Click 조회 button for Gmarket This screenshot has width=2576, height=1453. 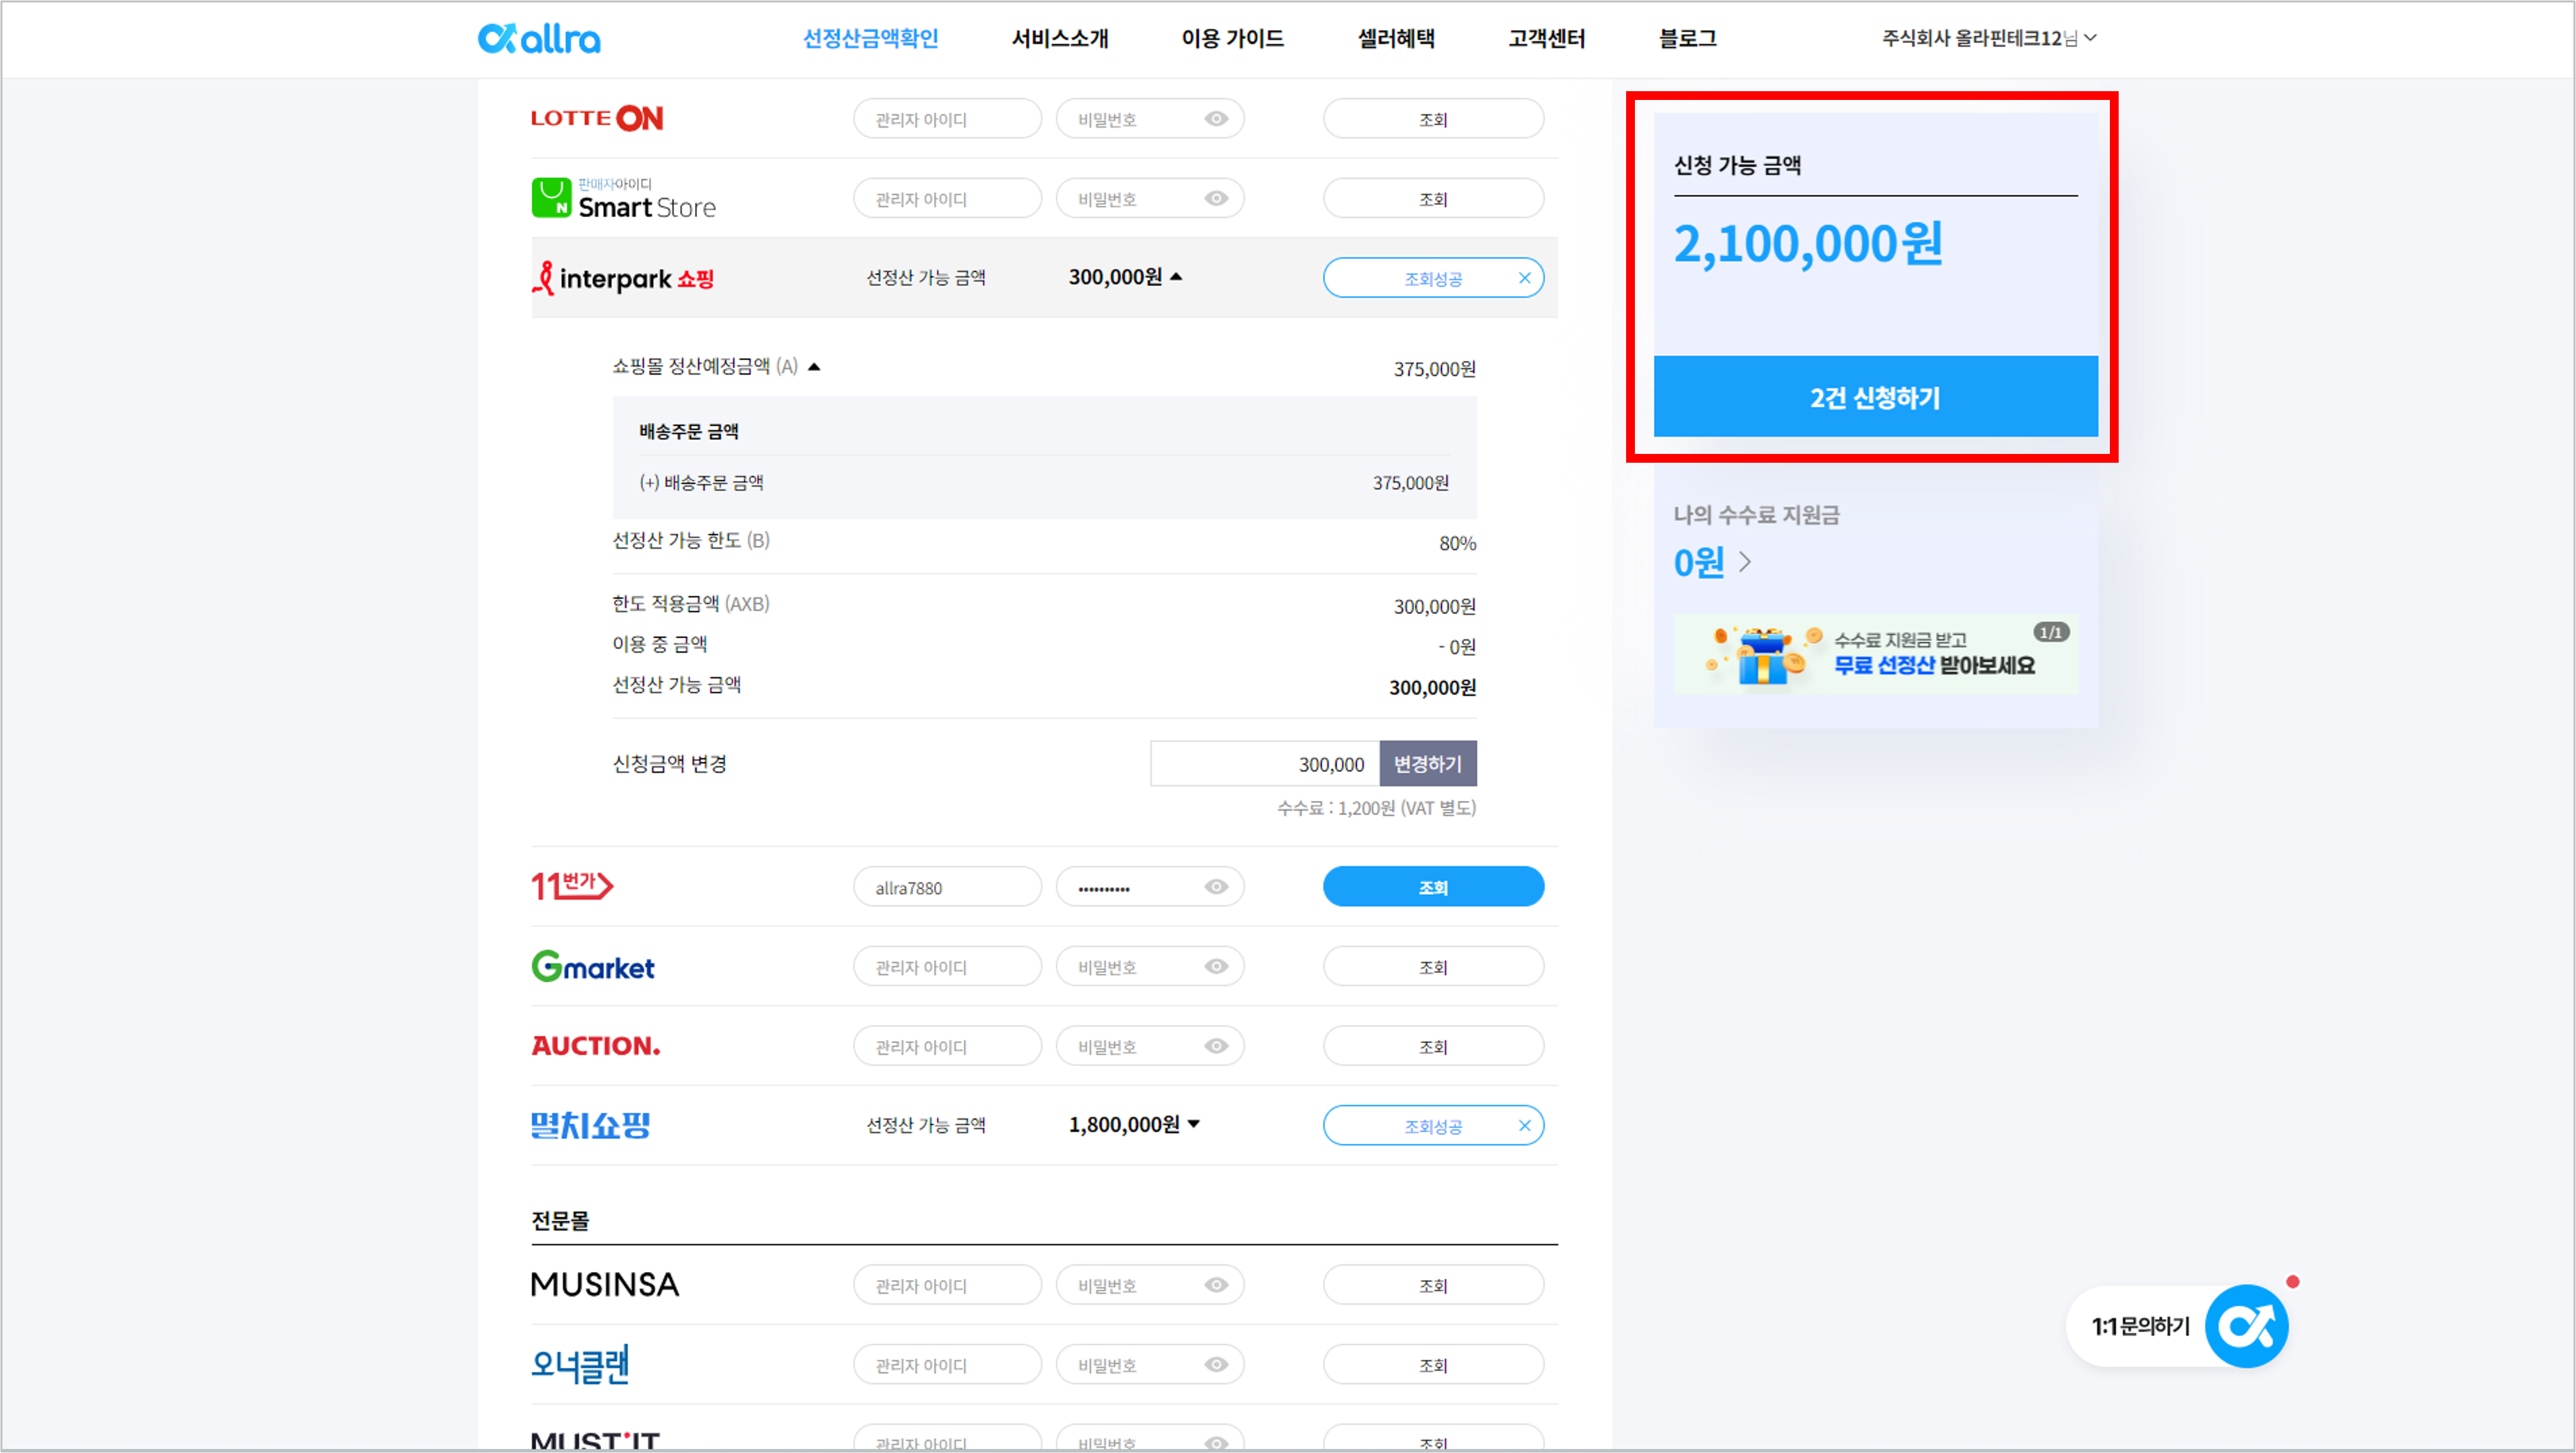[1433, 968]
